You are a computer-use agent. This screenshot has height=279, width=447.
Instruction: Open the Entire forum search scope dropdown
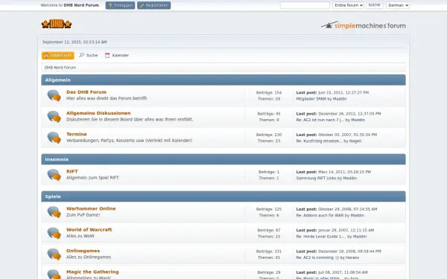pos(348,5)
